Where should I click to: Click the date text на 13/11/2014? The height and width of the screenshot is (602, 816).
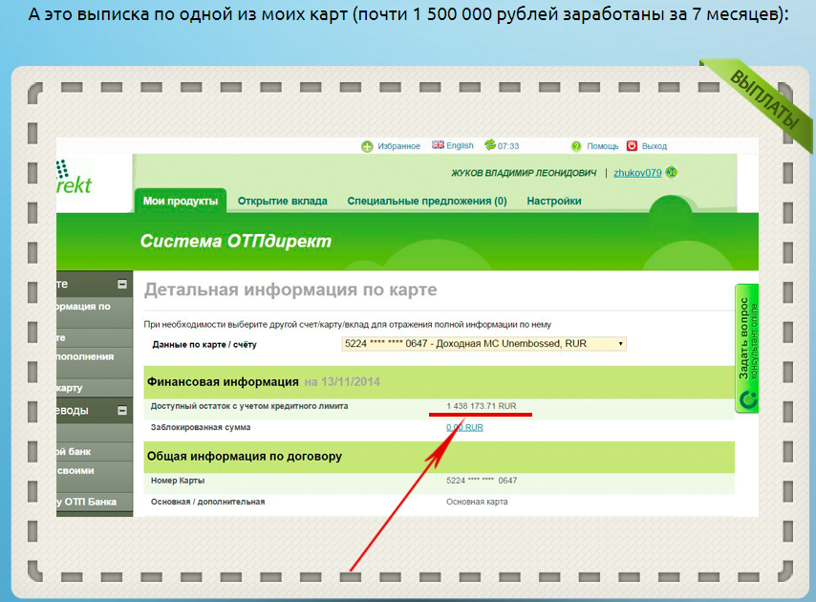click(x=342, y=382)
